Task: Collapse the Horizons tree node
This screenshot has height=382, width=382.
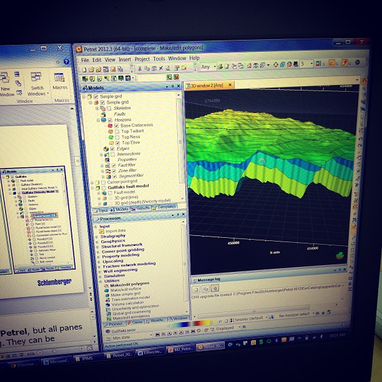Action: click(x=98, y=120)
